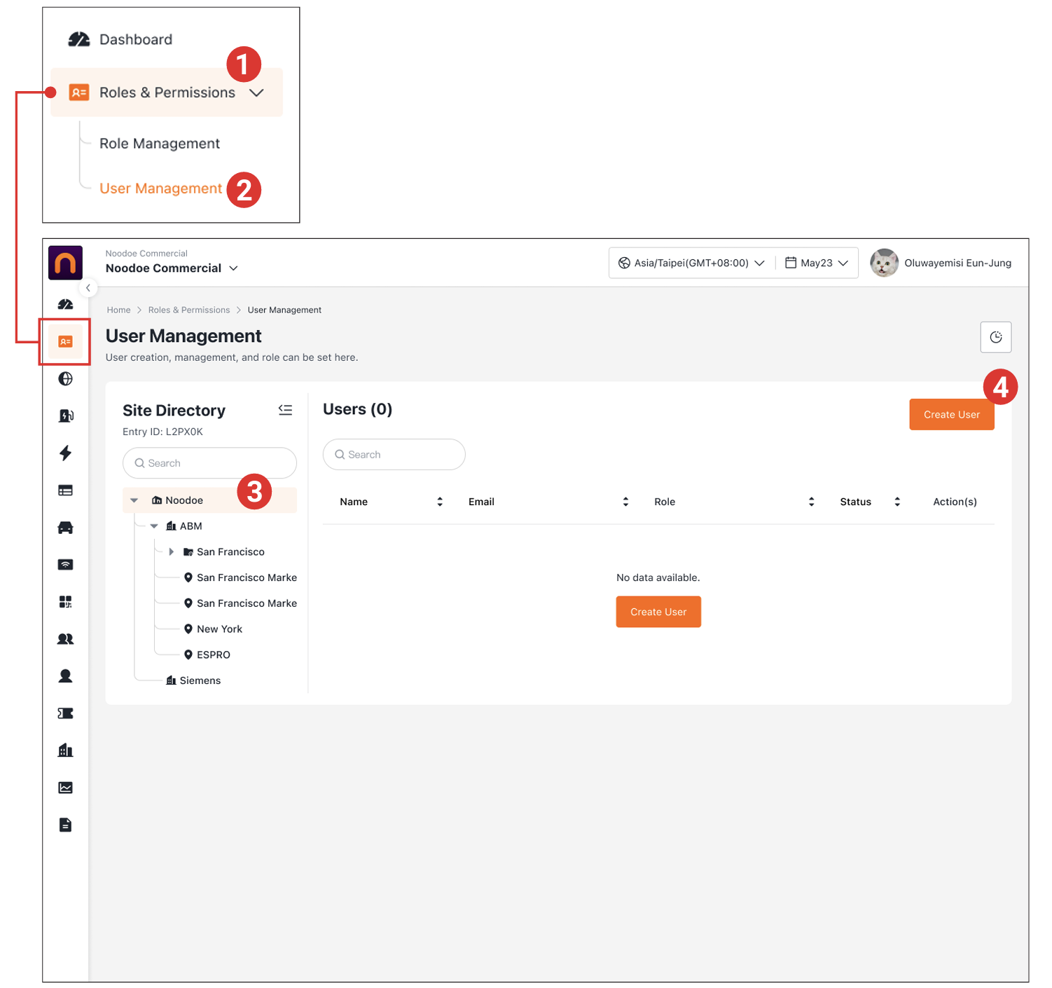Image resolution: width=1052 pixels, height=988 pixels.
Task: Collapse the sidebar with arrow toggle
Action: coord(88,288)
